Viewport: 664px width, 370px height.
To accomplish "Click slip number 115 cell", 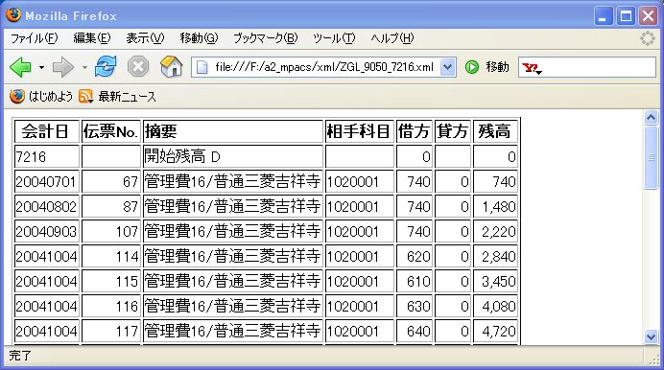I will (x=111, y=281).
